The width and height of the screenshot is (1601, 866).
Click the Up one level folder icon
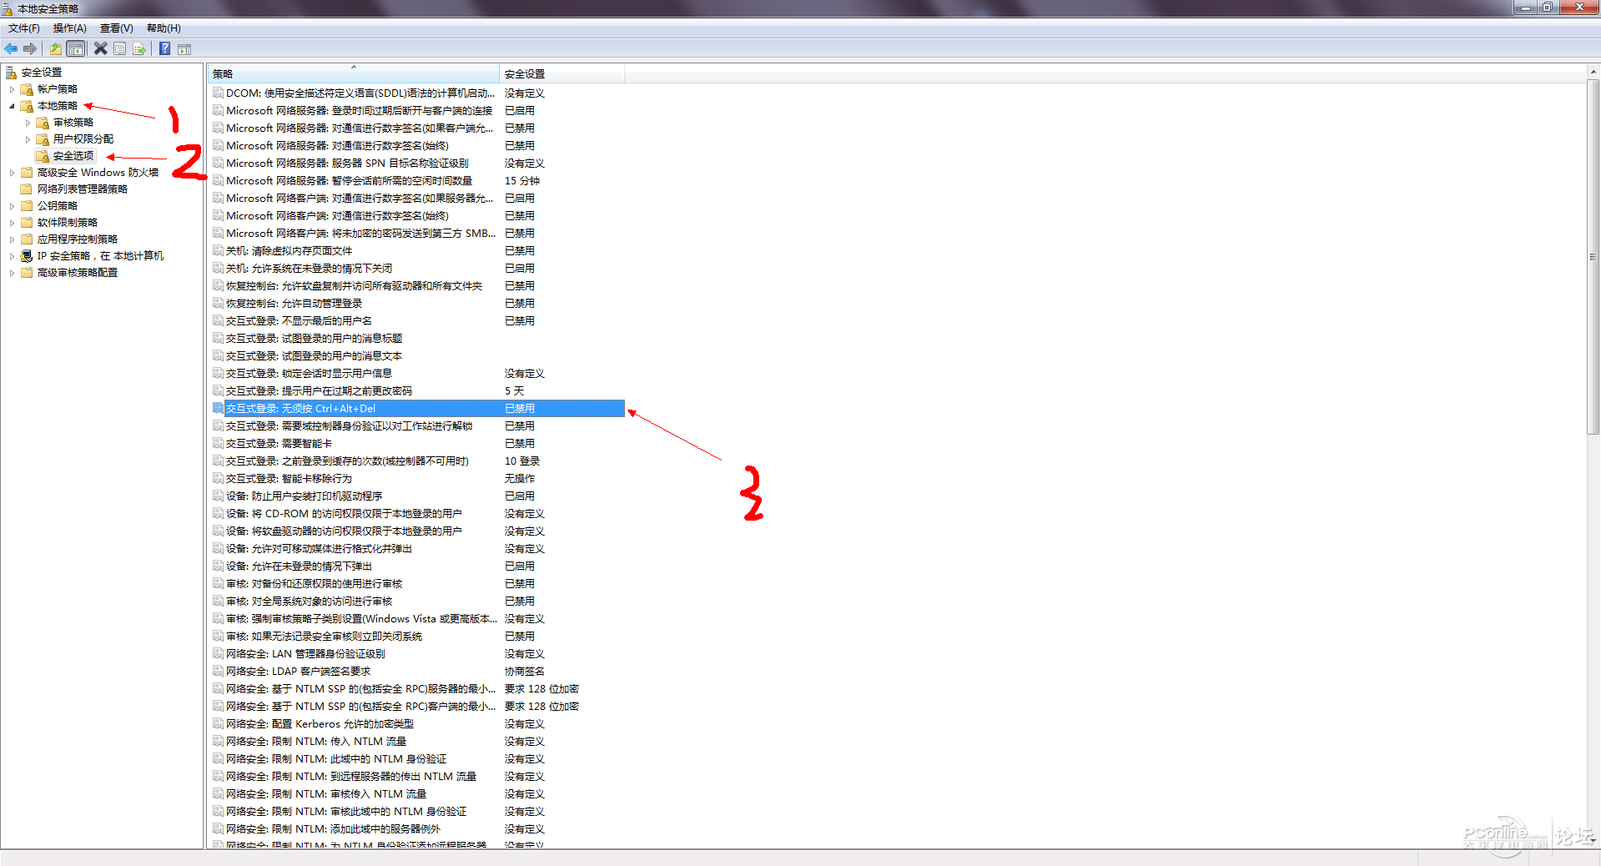click(x=55, y=49)
